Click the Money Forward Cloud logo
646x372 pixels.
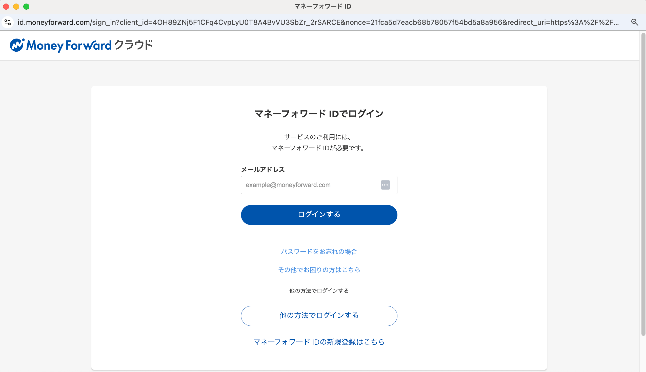point(81,46)
